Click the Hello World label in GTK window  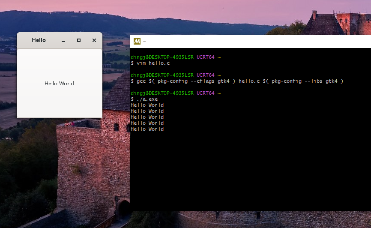(x=59, y=84)
